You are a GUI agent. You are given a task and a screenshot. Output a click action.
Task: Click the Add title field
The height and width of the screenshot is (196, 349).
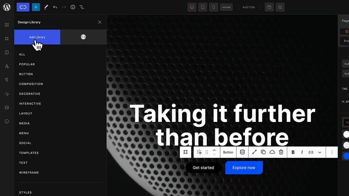(x=249, y=7)
